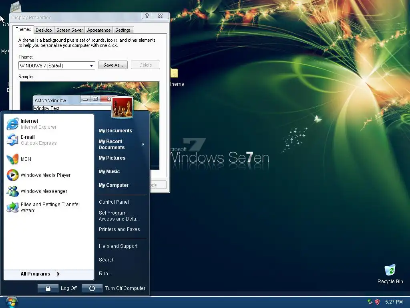Click the Display Properties title bar
Screen dimensions: 410x308
(76, 17)
